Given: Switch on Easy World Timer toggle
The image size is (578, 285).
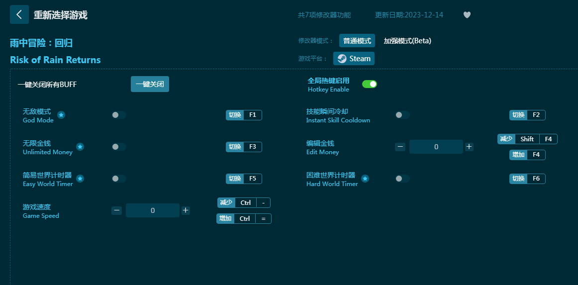Looking at the screenshot, I should coord(119,179).
